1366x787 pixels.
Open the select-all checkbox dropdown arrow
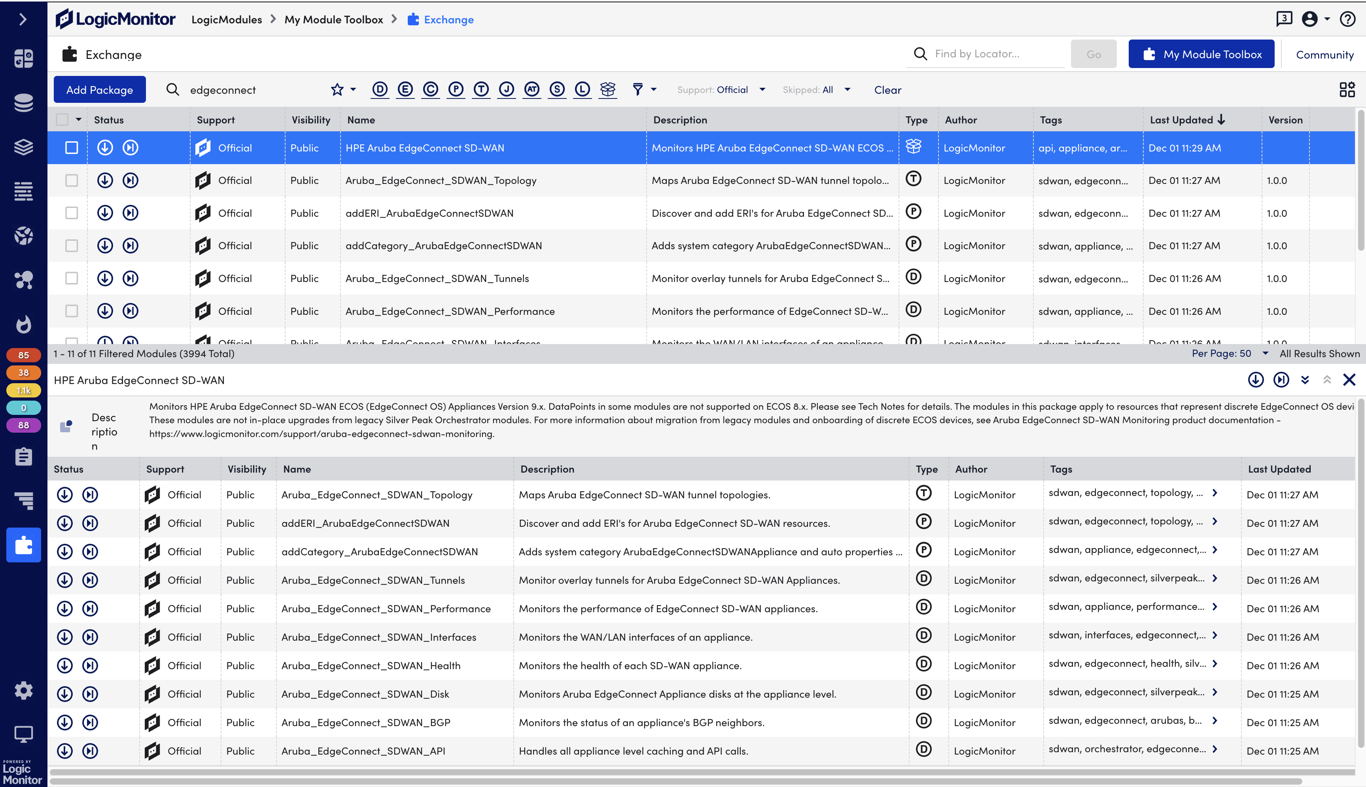pyautogui.click(x=79, y=119)
